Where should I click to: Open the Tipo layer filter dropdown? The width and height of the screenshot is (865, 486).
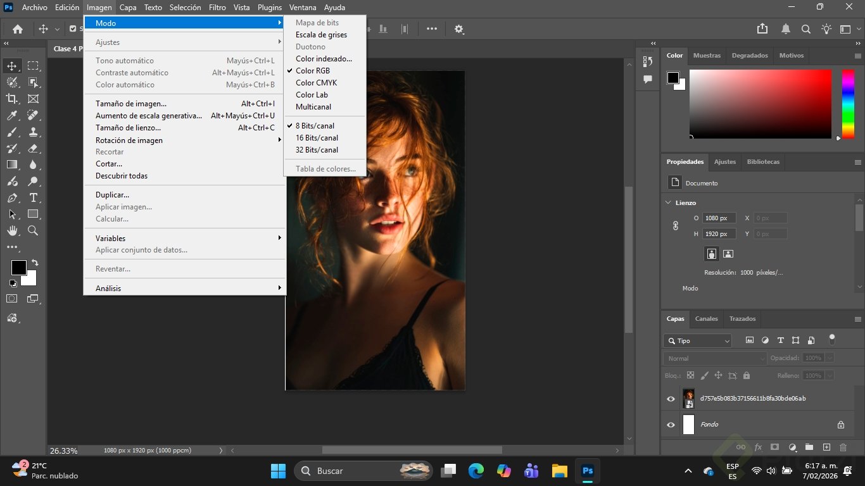pos(697,340)
